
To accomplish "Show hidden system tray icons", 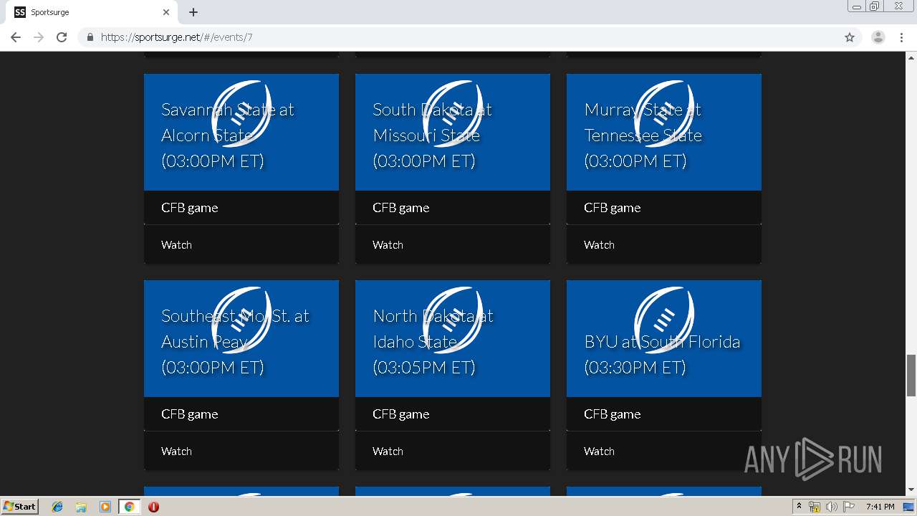I will (x=799, y=507).
